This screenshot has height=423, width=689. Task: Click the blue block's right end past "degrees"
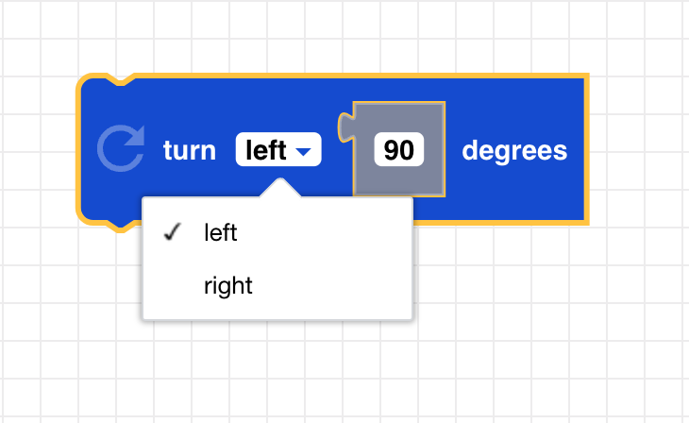578,151
